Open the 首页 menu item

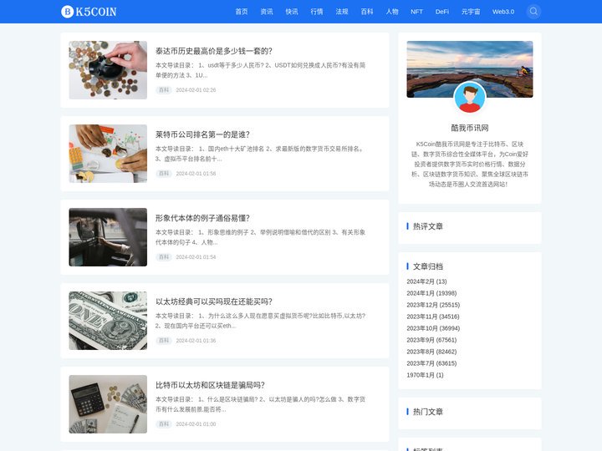tap(242, 12)
